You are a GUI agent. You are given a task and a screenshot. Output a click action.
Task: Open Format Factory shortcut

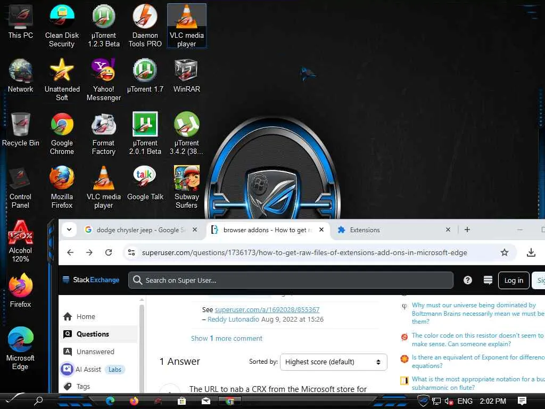point(104,134)
